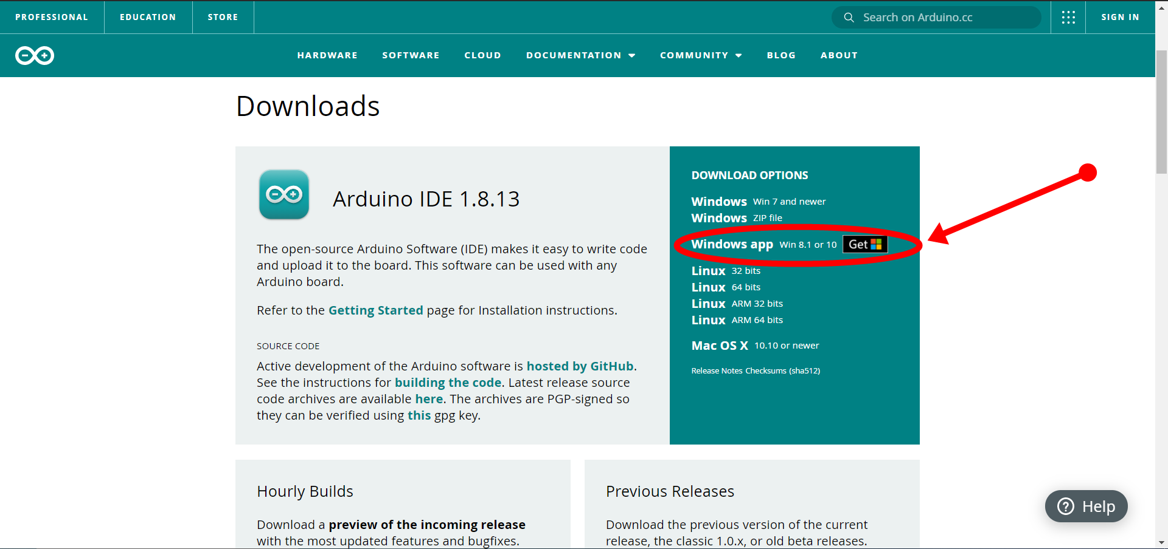The width and height of the screenshot is (1168, 549).
Task: Click the Previous Releases heading
Action: point(670,491)
